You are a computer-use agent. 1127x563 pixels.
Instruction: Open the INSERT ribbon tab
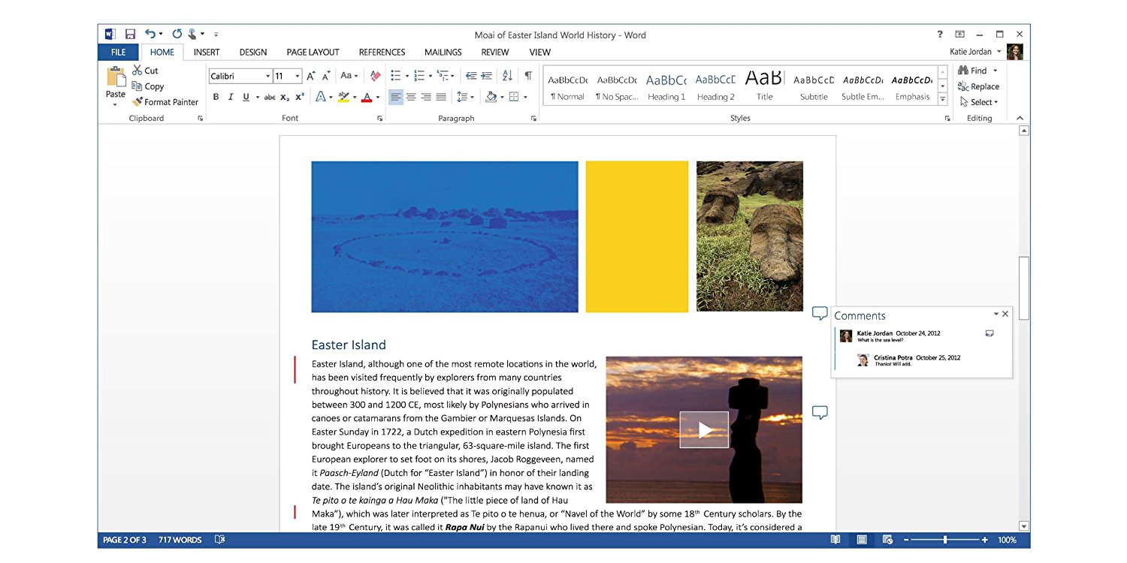click(206, 53)
